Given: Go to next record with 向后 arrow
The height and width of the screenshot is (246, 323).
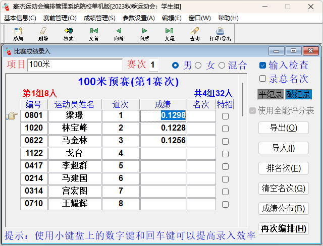Looking at the screenshot, I should click(144, 34).
